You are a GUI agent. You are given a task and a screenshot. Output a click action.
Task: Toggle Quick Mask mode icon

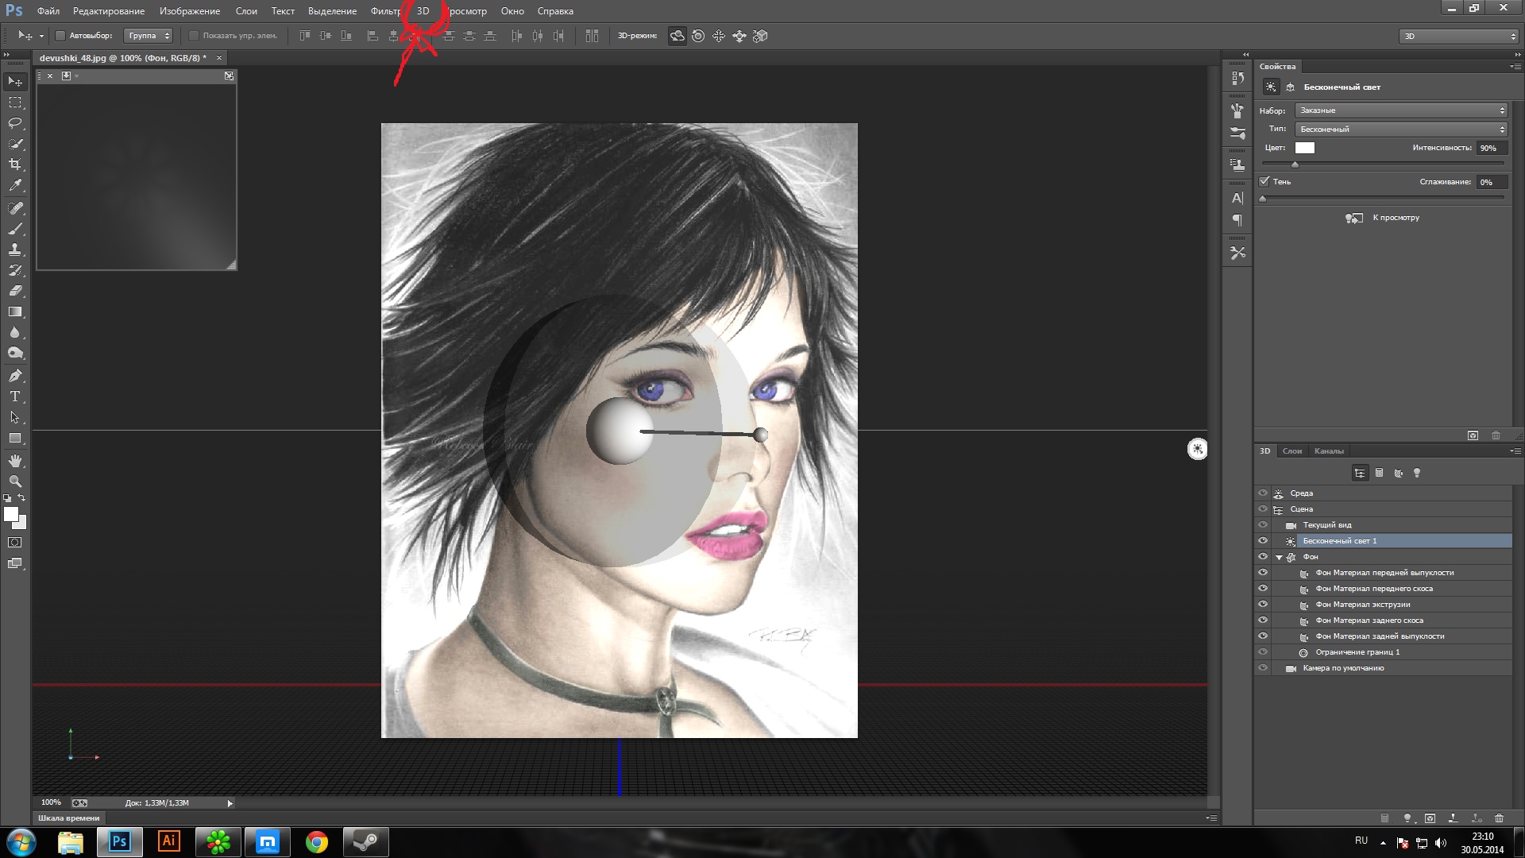coord(15,543)
